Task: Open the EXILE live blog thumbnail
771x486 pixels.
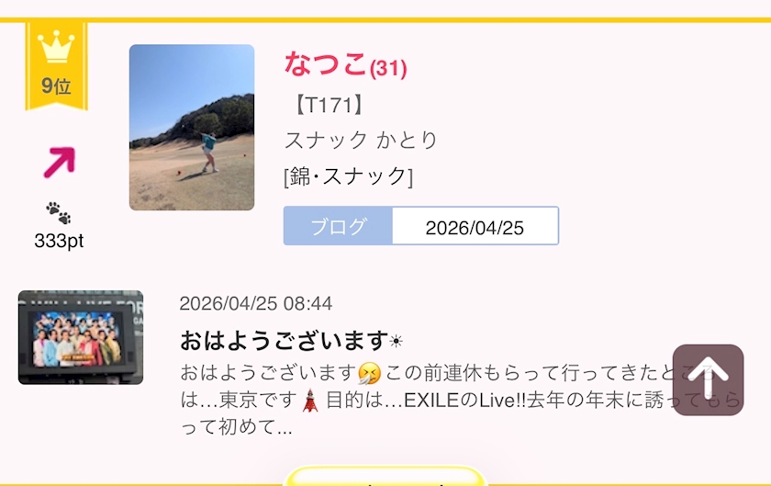Action: coord(81,337)
